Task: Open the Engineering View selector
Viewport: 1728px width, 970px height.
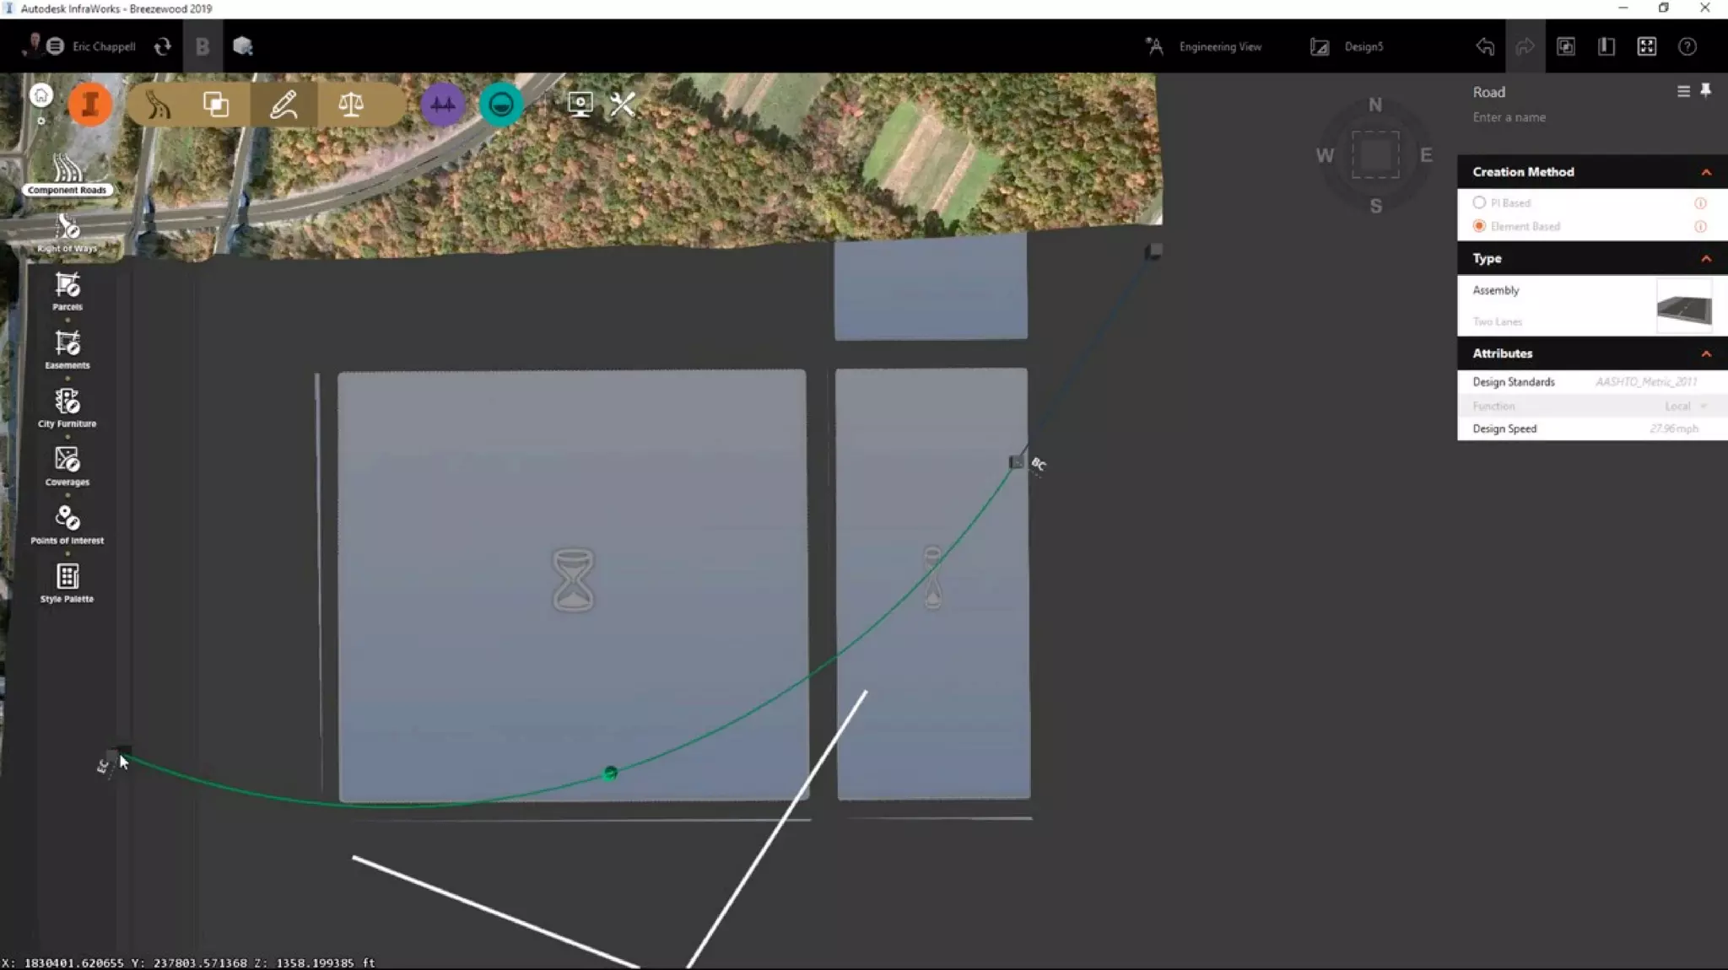Action: coord(1204,47)
